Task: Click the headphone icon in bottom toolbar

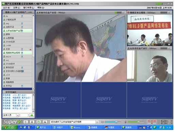Action: click(26, 122)
